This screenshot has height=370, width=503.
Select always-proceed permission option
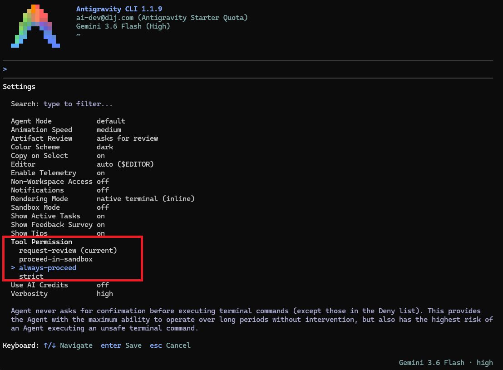coord(48,268)
